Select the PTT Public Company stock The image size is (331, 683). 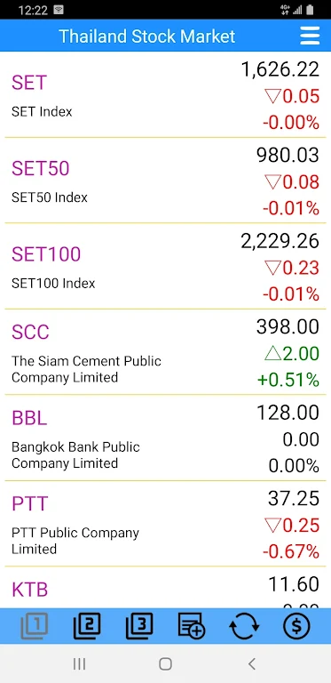165,524
